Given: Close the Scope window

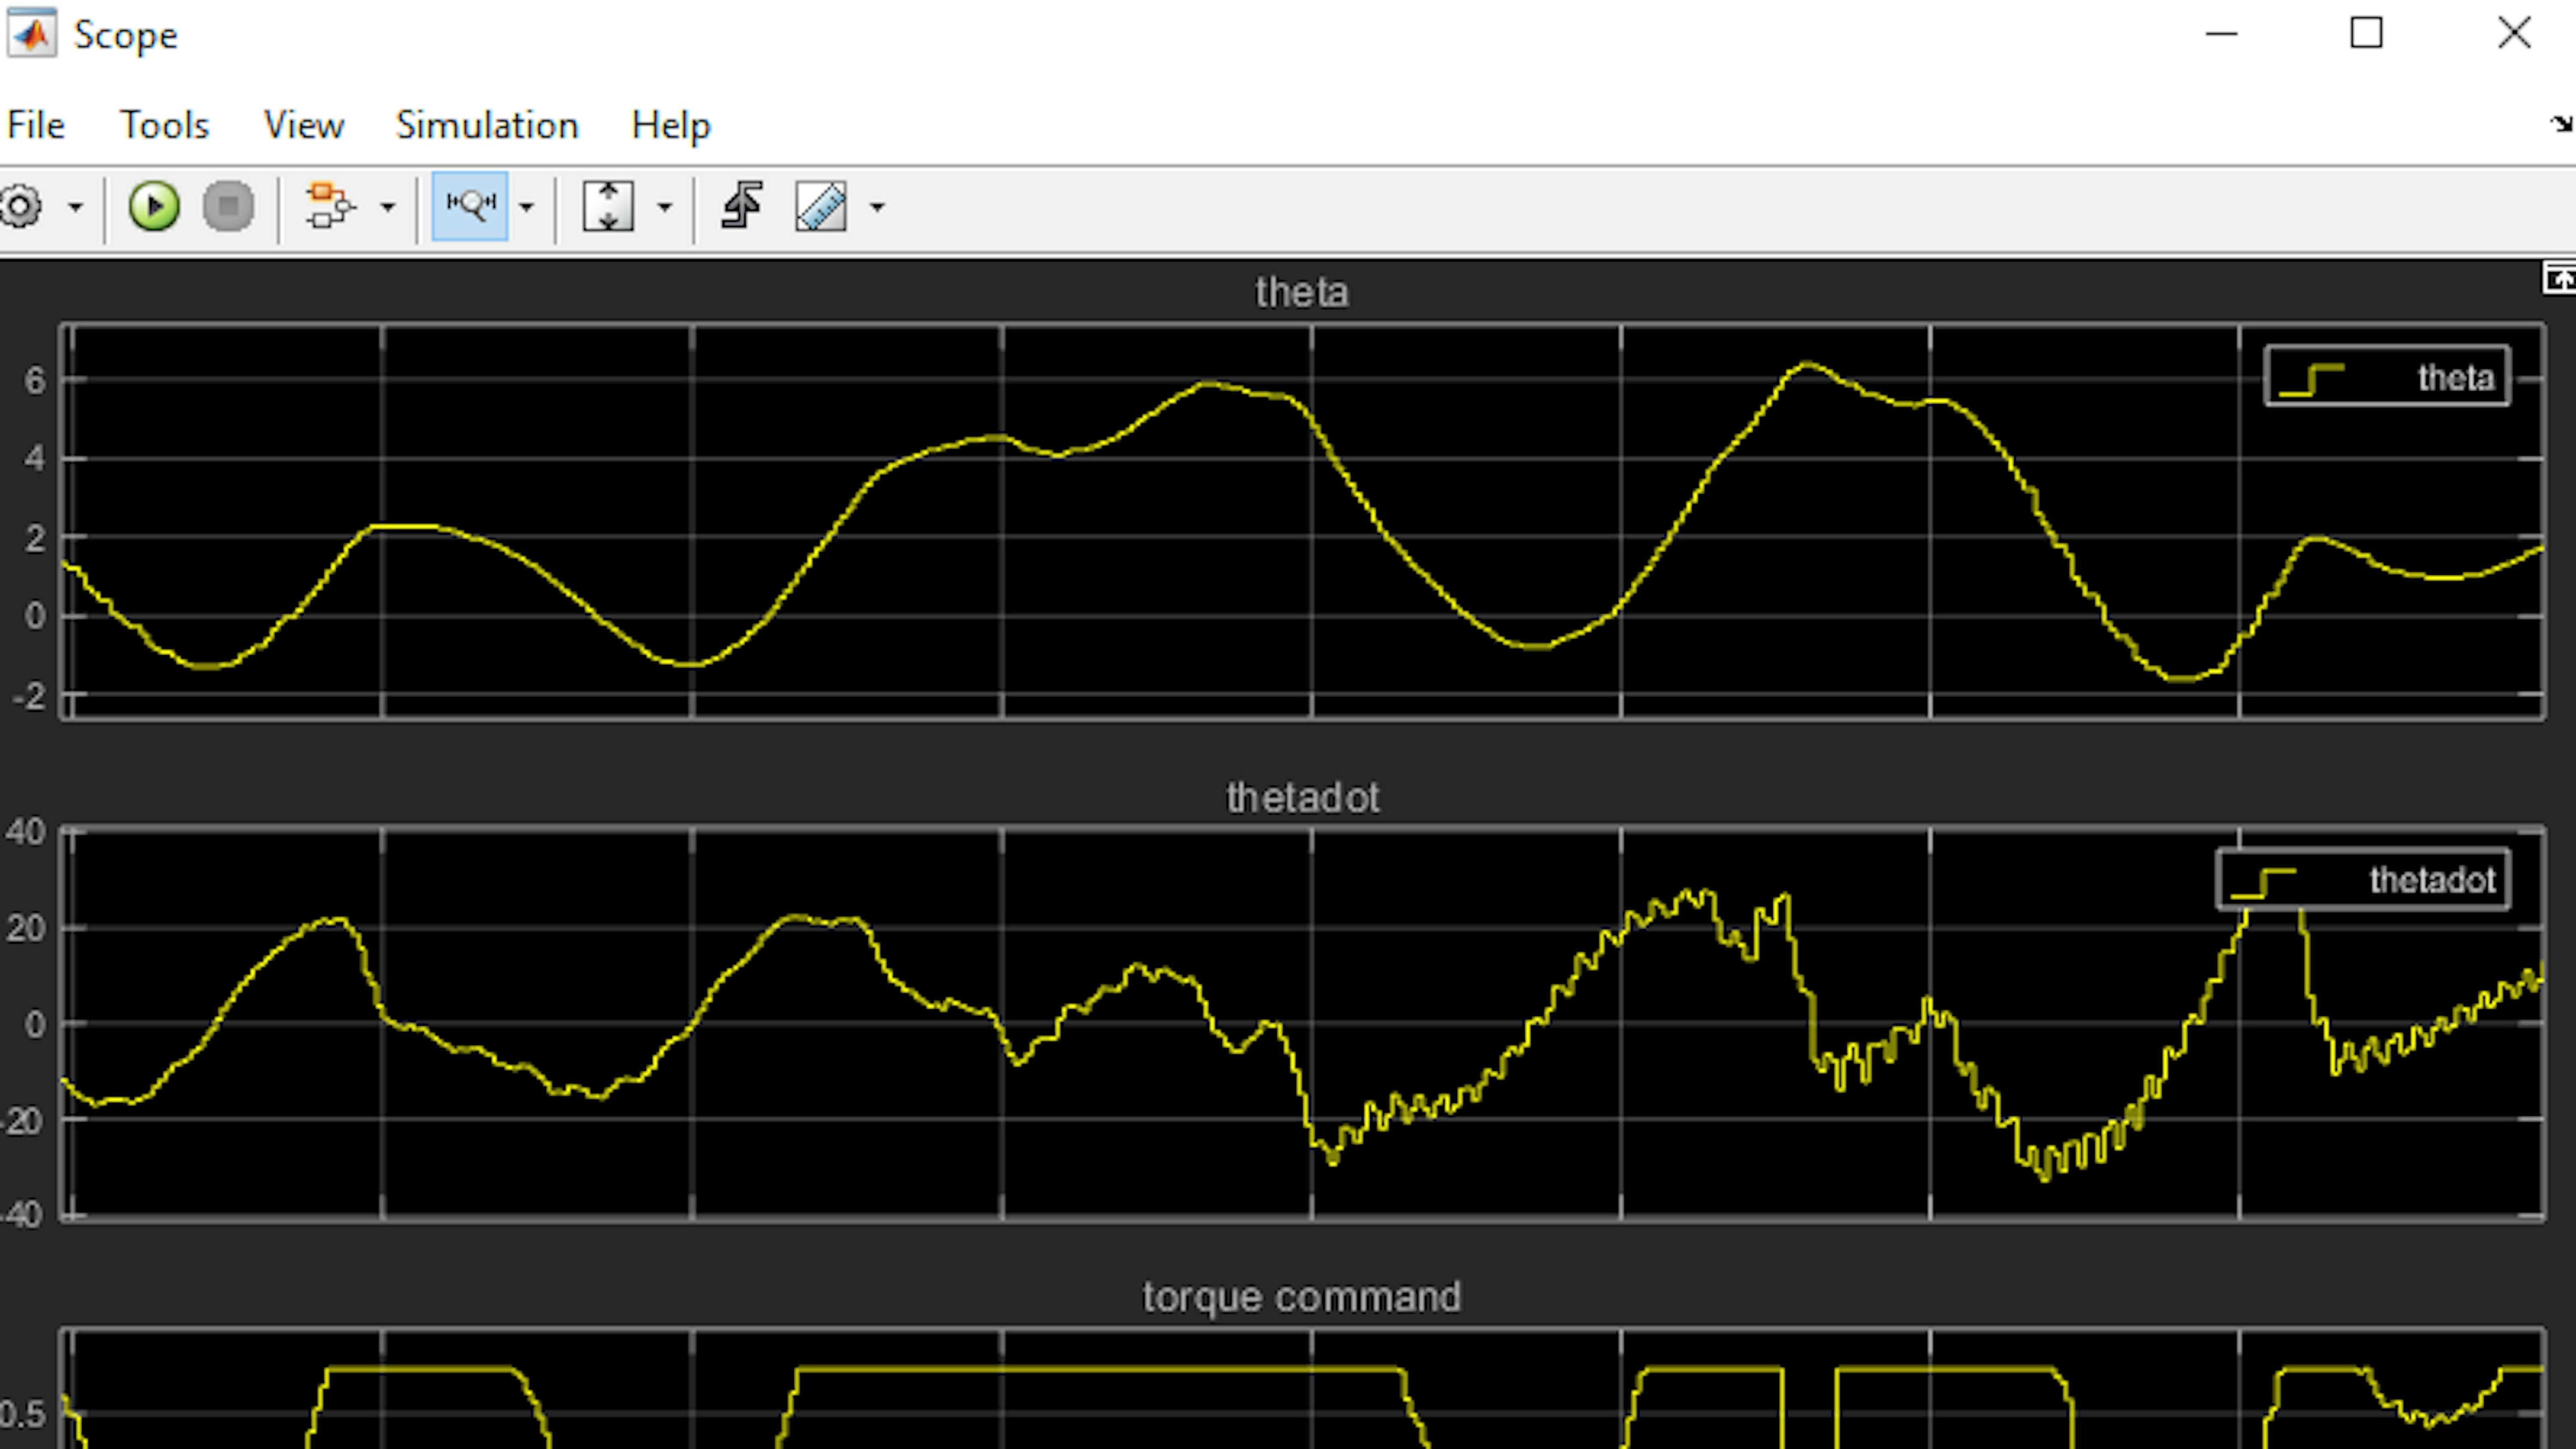Looking at the screenshot, I should point(2514,34).
